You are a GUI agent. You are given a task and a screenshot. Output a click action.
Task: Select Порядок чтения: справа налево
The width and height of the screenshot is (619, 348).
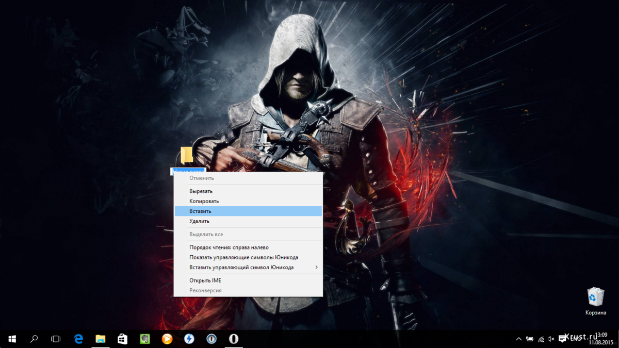(x=248, y=247)
